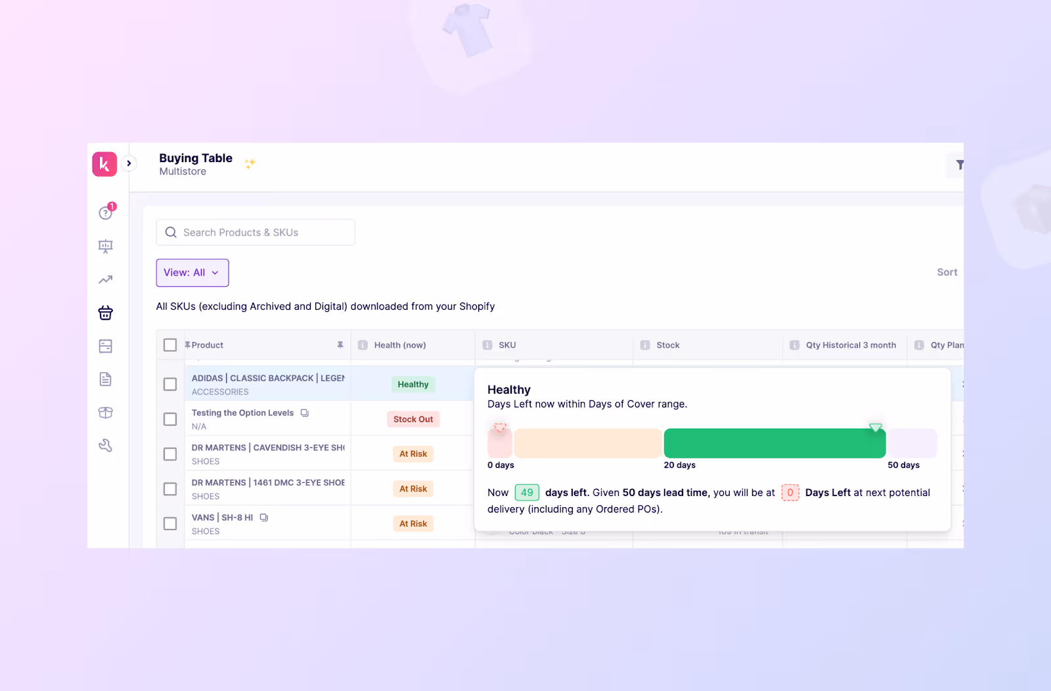Image resolution: width=1051 pixels, height=691 pixels.
Task: Open the Adidas Classic Backpack product
Action: coord(268,379)
